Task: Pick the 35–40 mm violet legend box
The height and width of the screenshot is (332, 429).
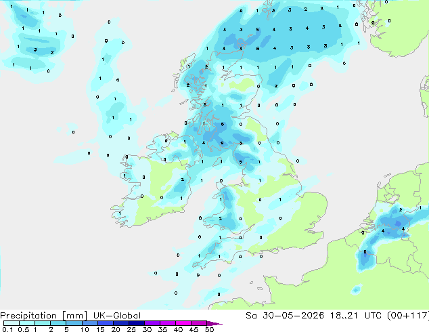Action: click(168, 323)
